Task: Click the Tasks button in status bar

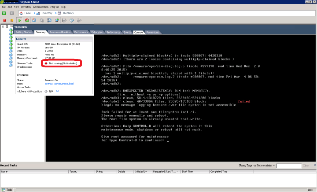Action: point(7,190)
